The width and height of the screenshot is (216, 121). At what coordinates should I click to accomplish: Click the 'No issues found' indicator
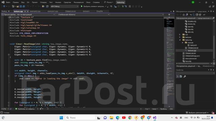25,109
